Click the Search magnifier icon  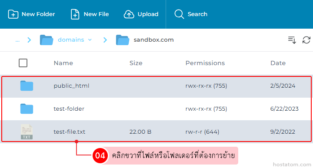coord(179,14)
